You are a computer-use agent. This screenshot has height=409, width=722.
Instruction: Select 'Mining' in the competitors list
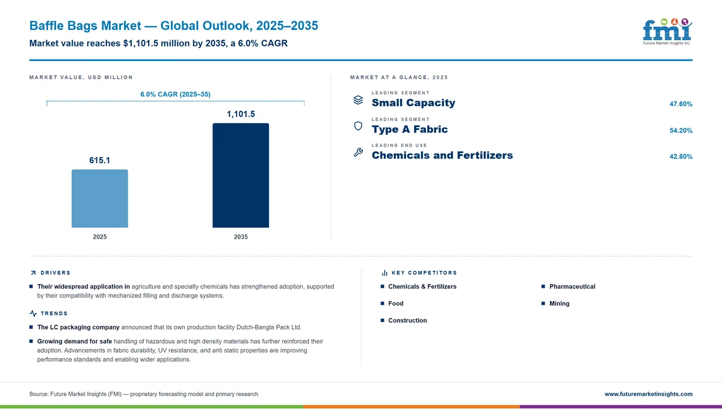coord(560,304)
